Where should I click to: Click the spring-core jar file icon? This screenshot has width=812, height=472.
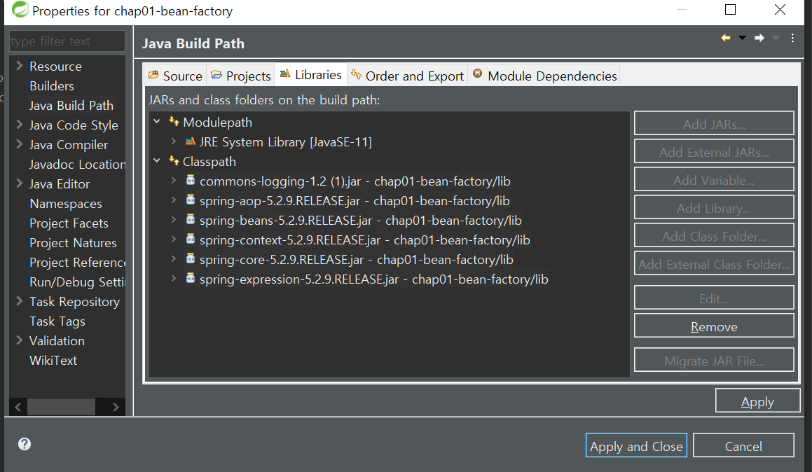tap(191, 259)
